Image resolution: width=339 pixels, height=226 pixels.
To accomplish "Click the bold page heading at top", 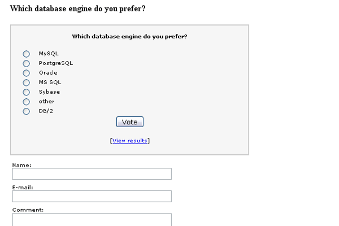I will coord(78,10).
